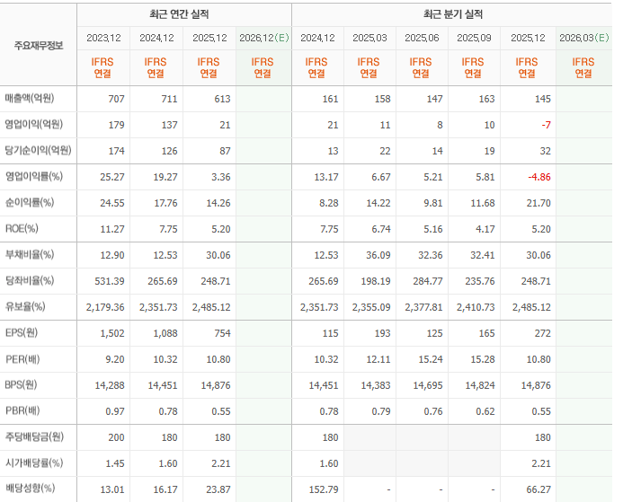
Task: Click the 영업이익(억원) row label
Action: point(34,125)
